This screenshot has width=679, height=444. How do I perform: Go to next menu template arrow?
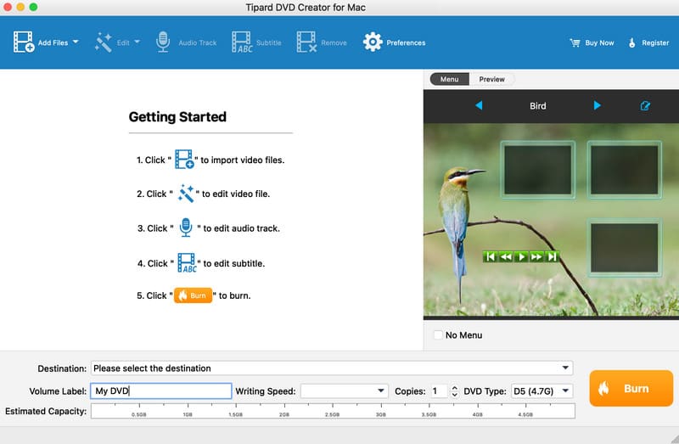[598, 105]
